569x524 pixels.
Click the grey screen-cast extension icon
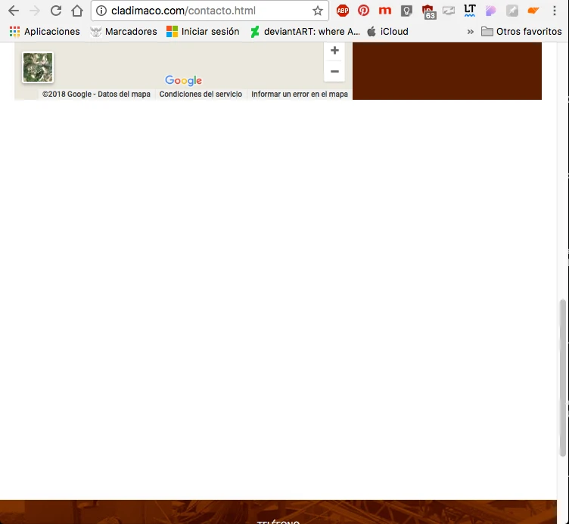point(449,11)
